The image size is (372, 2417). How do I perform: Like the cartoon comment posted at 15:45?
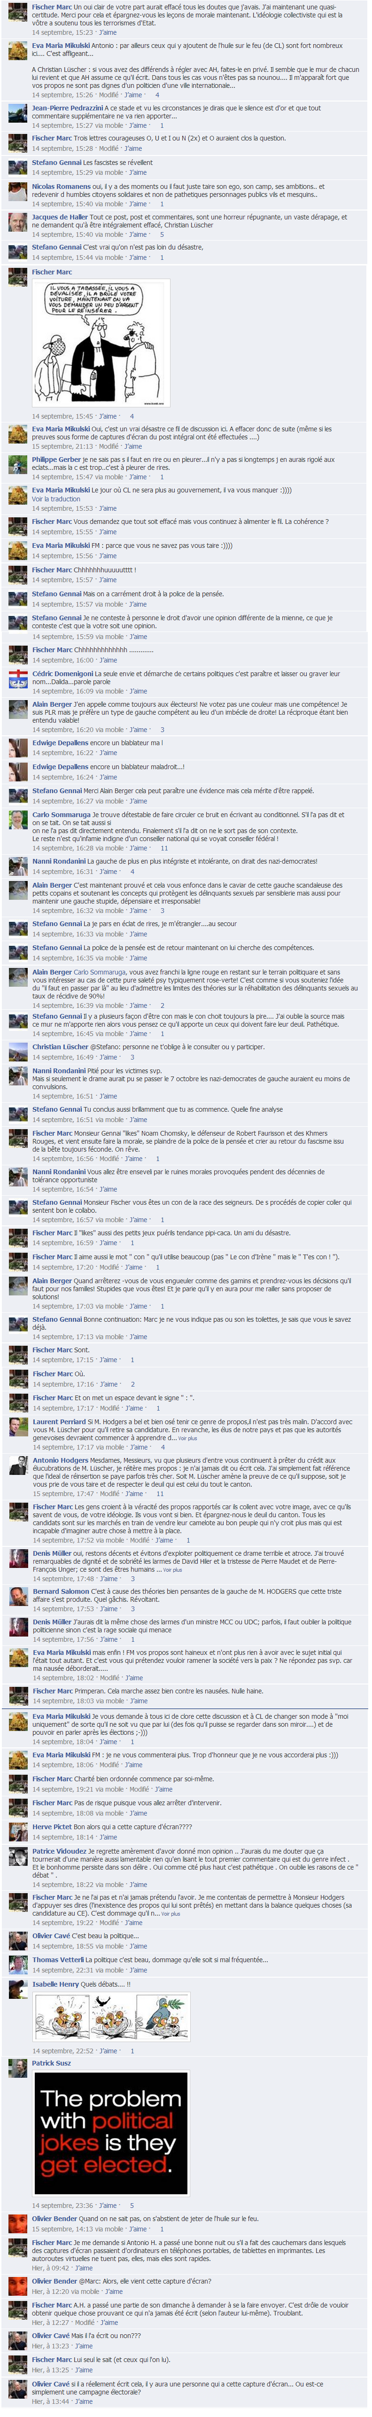(x=108, y=416)
